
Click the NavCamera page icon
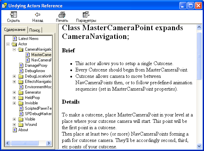28,60
